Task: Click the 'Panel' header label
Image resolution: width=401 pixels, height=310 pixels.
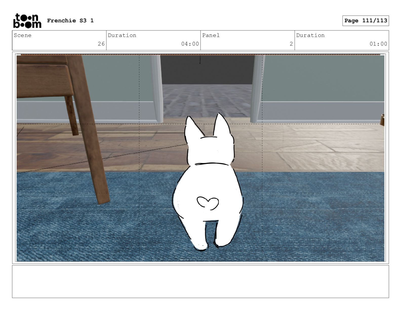Action: point(211,35)
